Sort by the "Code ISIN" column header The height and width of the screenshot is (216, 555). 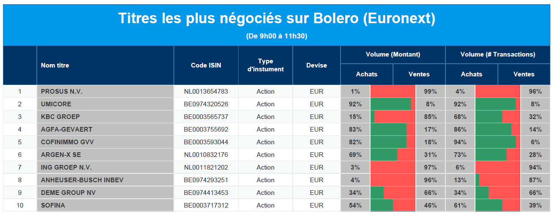pyautogui.click(x=206, y=65)
